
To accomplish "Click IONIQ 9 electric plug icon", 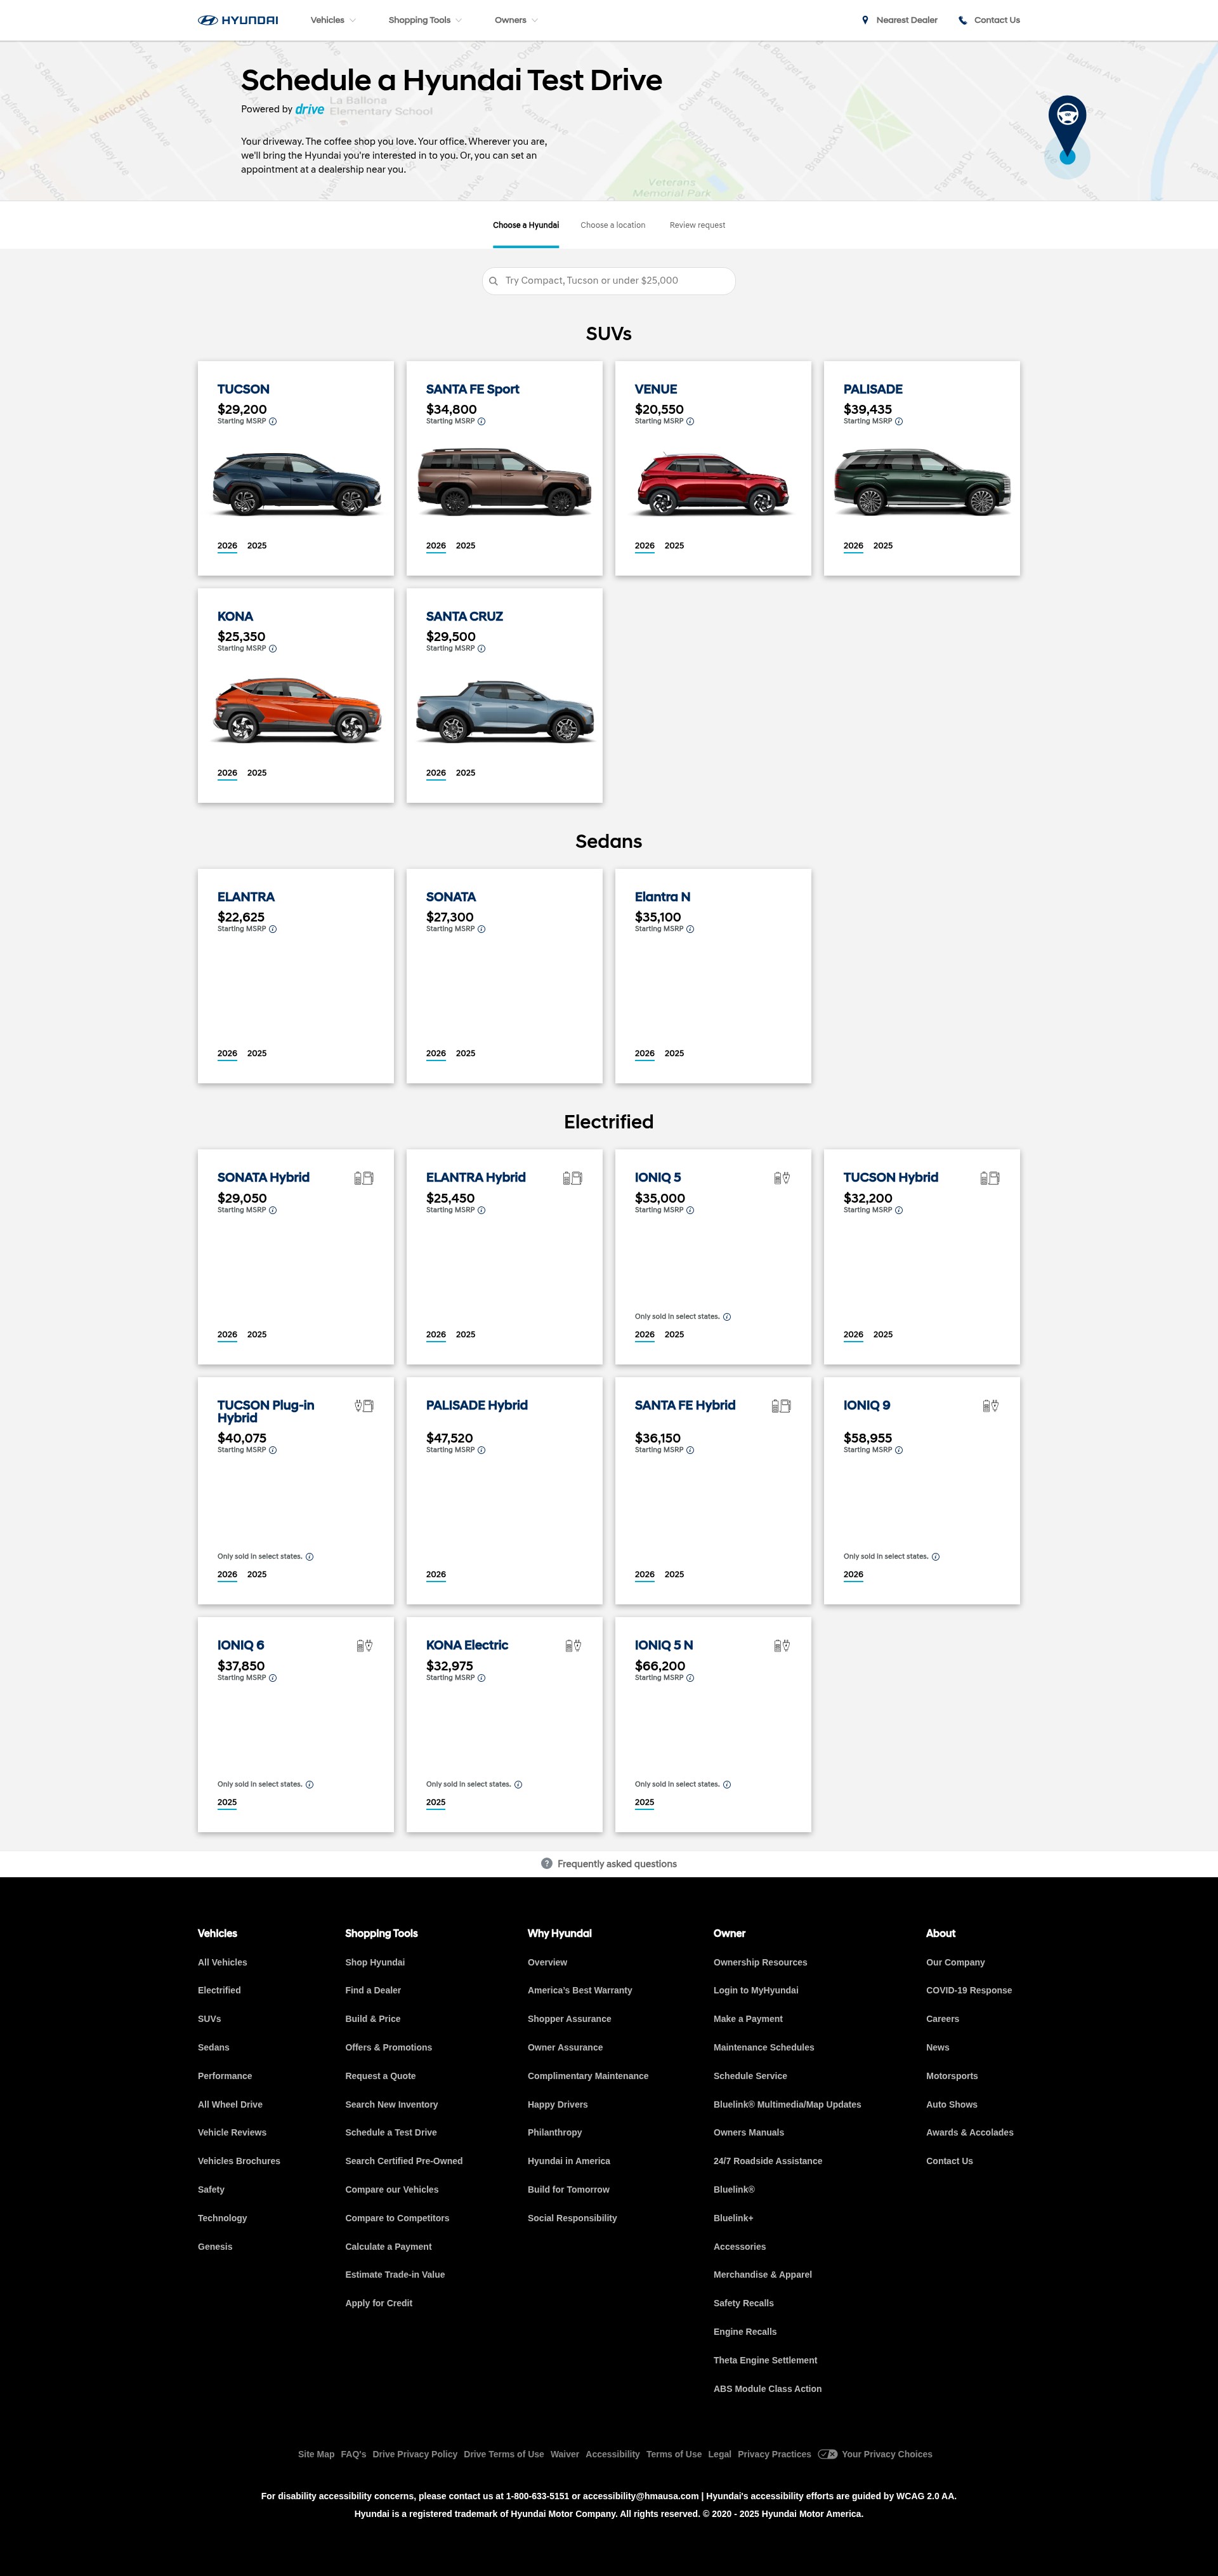I will pos(991,1406).
